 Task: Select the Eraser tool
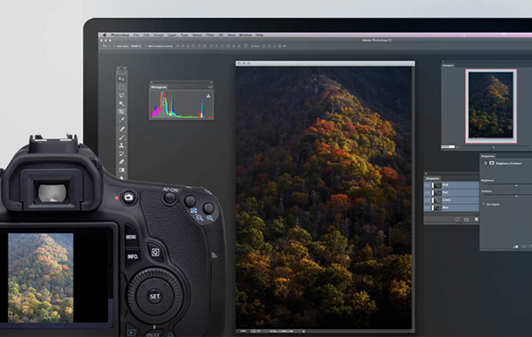pyautogui.click(x=121, y=162)
